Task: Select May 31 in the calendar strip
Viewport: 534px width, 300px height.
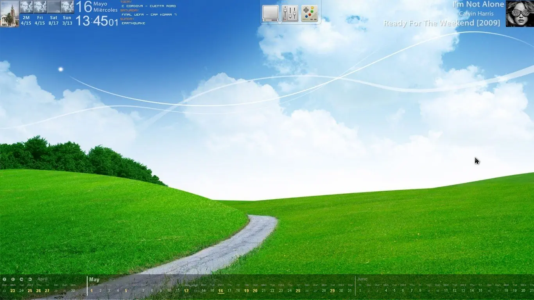Action: pos(349,291)
